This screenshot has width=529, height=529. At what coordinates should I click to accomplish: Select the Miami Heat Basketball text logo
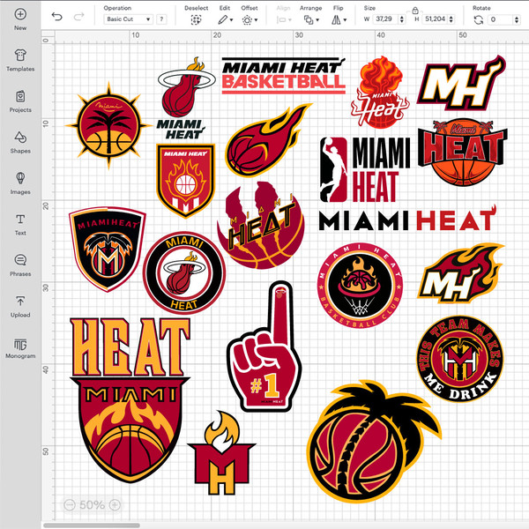(283, 76)
